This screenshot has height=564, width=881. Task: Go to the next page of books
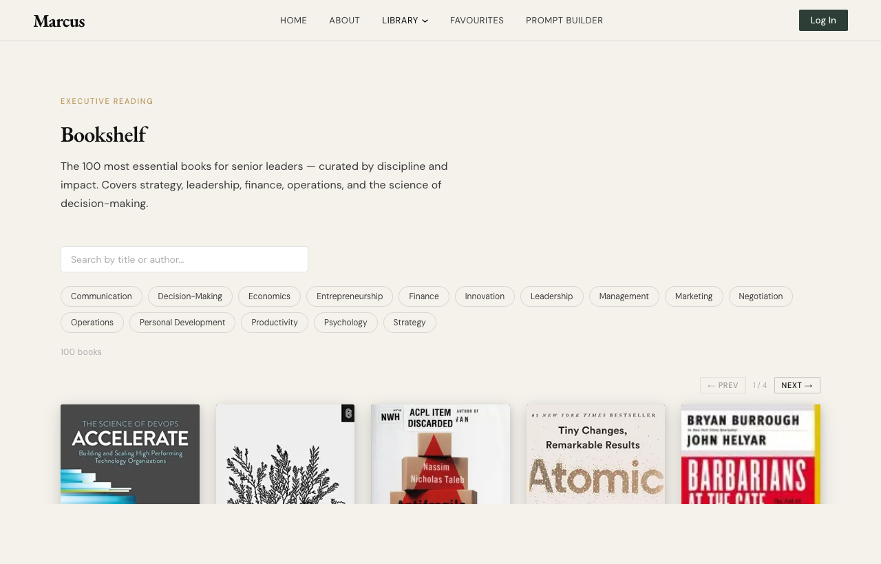[796, 385]
